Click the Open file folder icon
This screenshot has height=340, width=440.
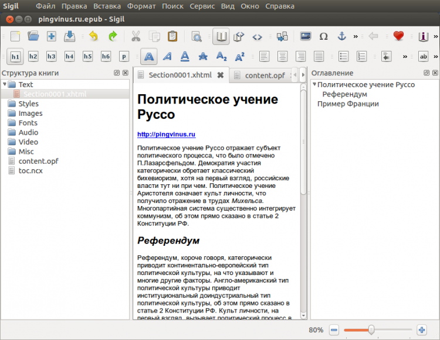pyautogui.click(x=33, y=36)
